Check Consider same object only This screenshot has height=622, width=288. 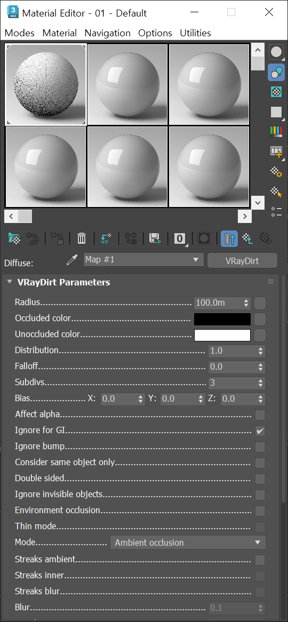(x=260, y=463)
